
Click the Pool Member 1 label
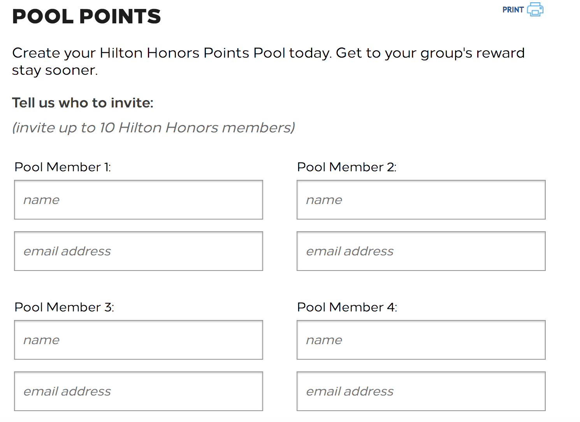(x=63, y=167)
